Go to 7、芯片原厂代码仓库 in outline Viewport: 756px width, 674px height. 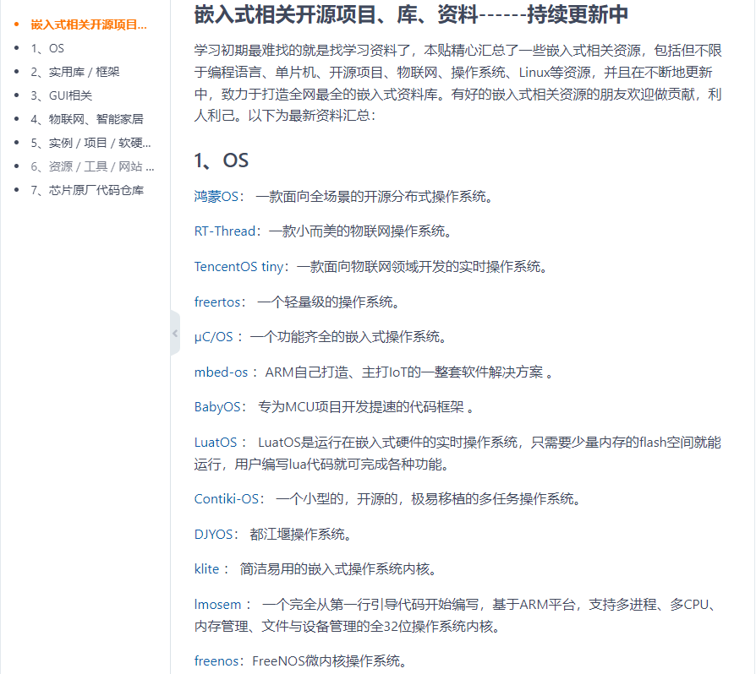pyautogui.click(x=87, y=190)
